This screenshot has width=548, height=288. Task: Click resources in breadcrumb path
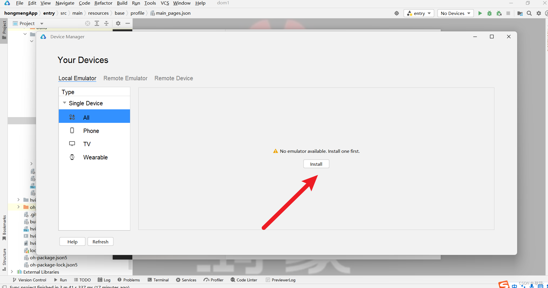tap(98, 13)
